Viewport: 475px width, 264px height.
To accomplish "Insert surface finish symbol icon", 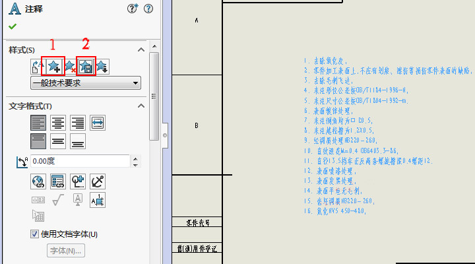I will pyautogui.click(x=58, y=200).
